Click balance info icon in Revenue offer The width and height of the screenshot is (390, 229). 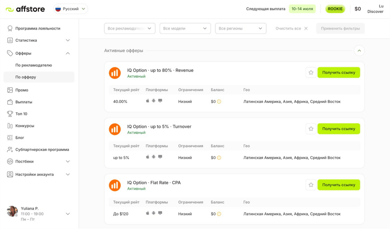(x=219, y=102)
